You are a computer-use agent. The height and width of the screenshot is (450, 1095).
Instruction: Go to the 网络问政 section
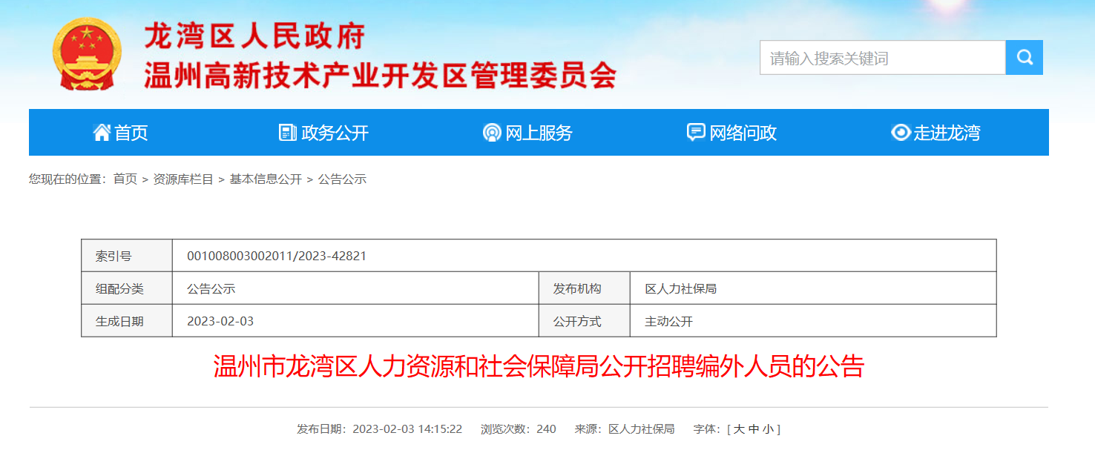(x=743, y=133)
